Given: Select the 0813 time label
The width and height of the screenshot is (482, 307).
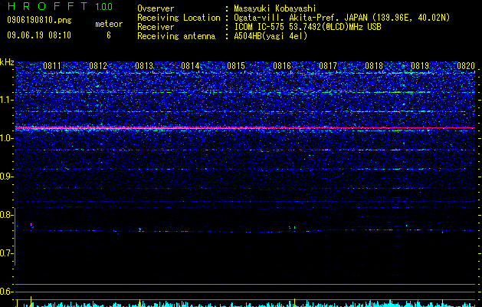Looking at the screenshot, I should coord(144,66).
